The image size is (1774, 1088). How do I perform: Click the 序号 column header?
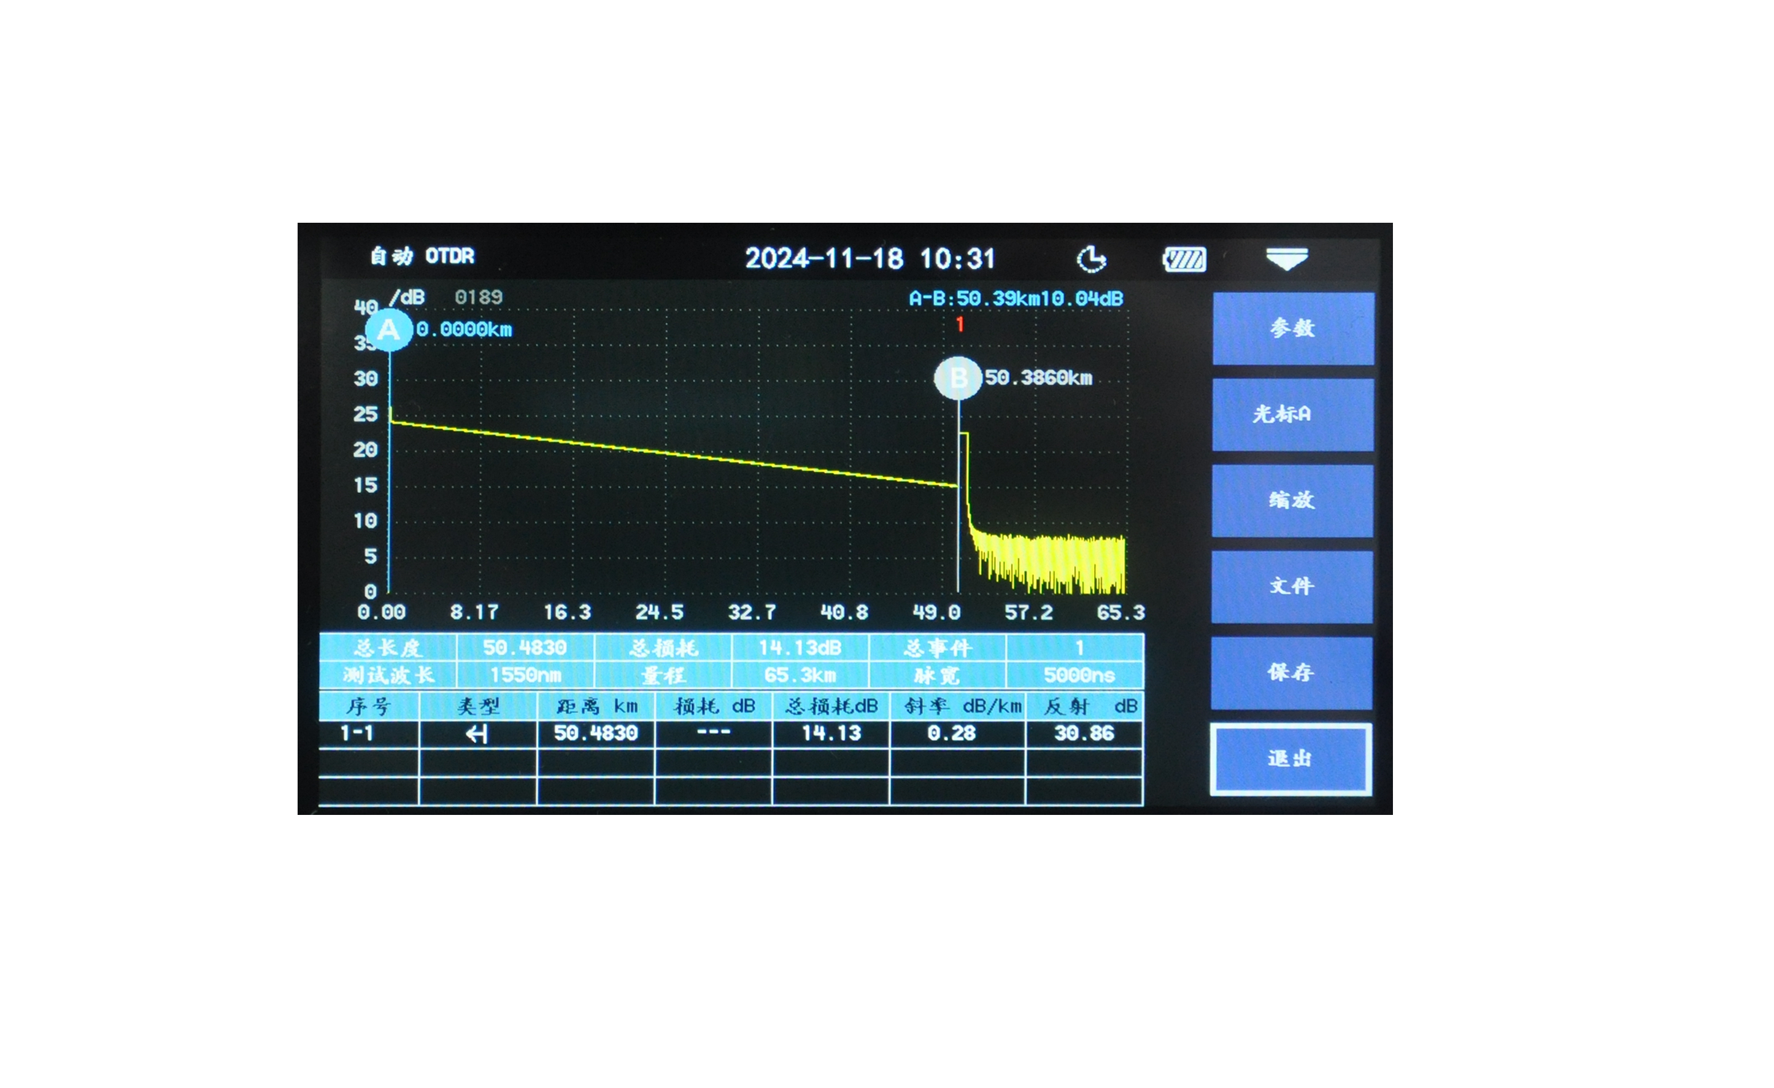point(369,706)
